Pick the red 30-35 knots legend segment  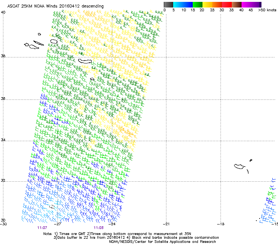tap(227, 5)
